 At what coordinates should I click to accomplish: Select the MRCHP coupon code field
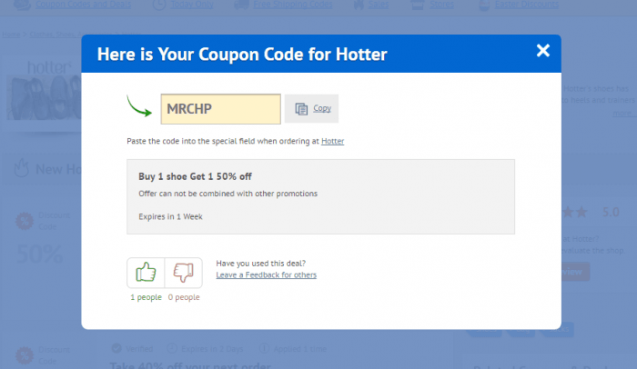(220, 109)
